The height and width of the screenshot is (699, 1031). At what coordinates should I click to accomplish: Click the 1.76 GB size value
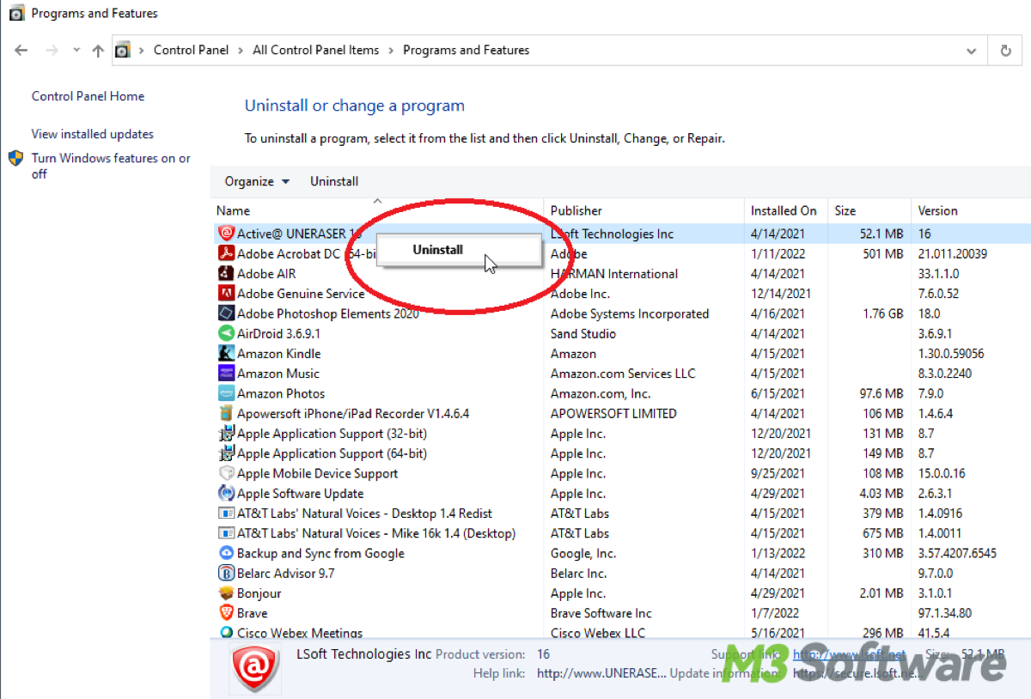883,313
